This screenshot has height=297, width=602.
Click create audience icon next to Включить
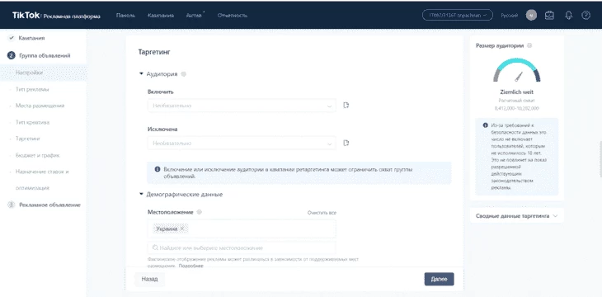(x=346, y=106)
